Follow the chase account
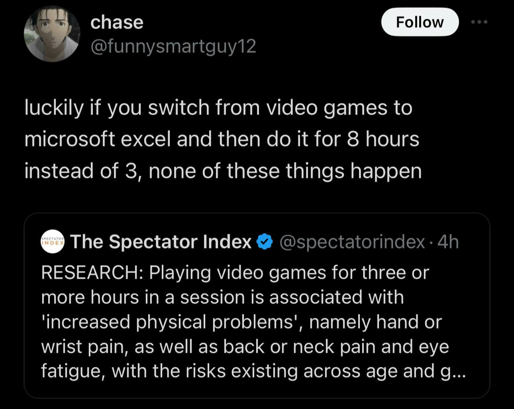This screenshot has width=514, height=409. click(x=420, y=22)
